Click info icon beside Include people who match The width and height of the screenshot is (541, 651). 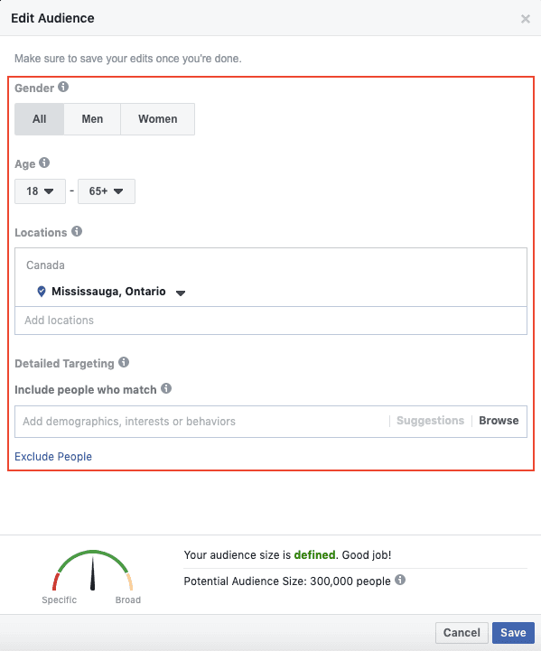166,388
